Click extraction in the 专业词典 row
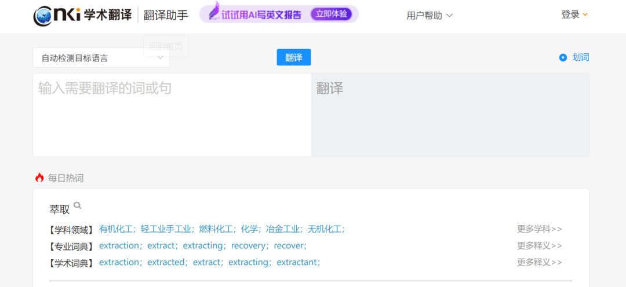Image resolution: width=626 pixels, height=287 pixels. 119,245
